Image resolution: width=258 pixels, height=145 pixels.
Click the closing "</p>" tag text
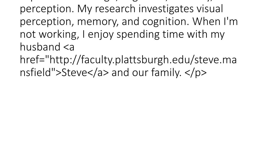pyautogui.click(x=196, y=72)
